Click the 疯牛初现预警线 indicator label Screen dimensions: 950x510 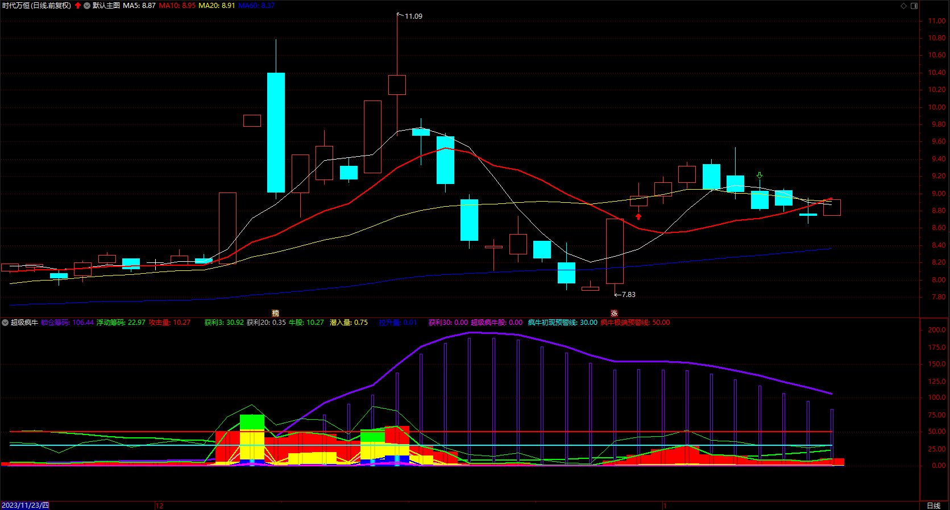click(563, 323)
